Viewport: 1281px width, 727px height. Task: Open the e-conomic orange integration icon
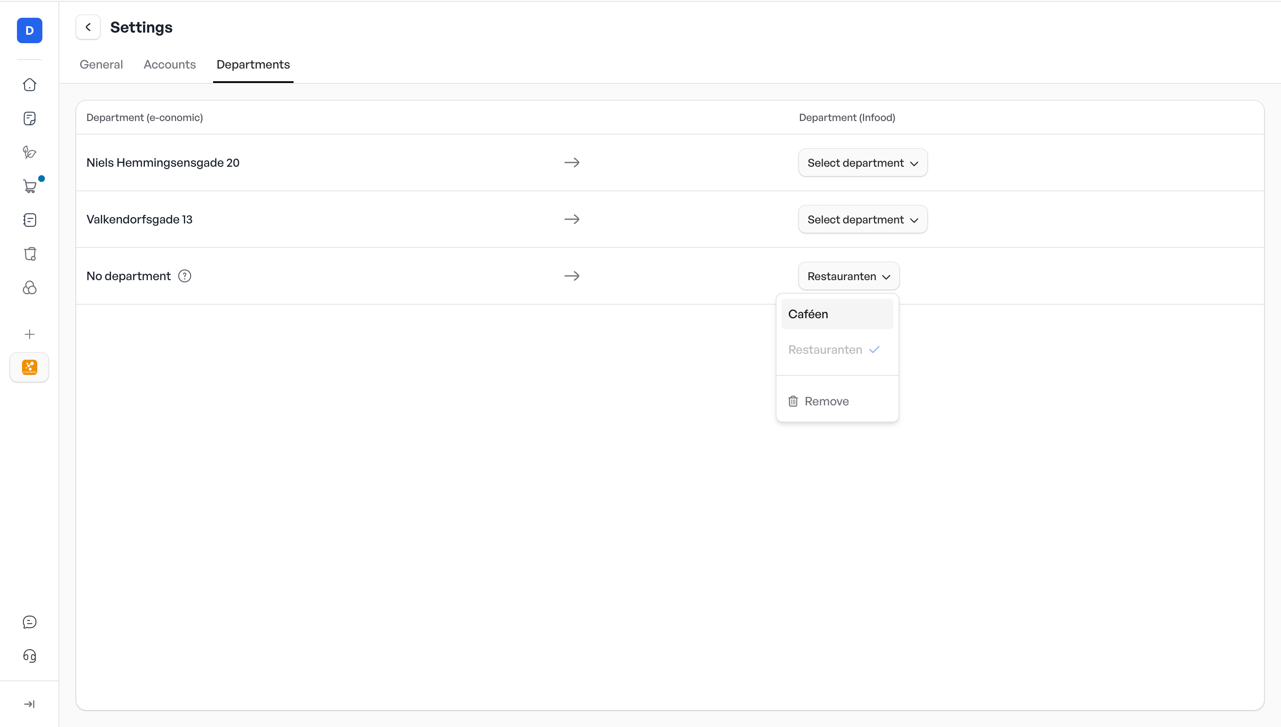pyautogui.click(x=30, y=367)
